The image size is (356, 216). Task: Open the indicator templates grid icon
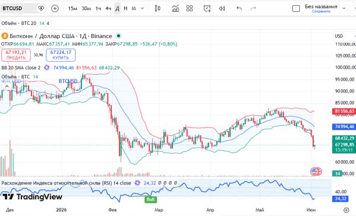[190, 8]
